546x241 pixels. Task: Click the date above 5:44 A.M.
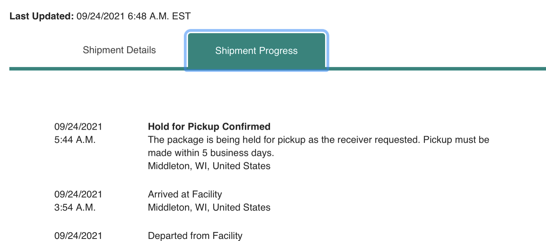pos(78,127)
